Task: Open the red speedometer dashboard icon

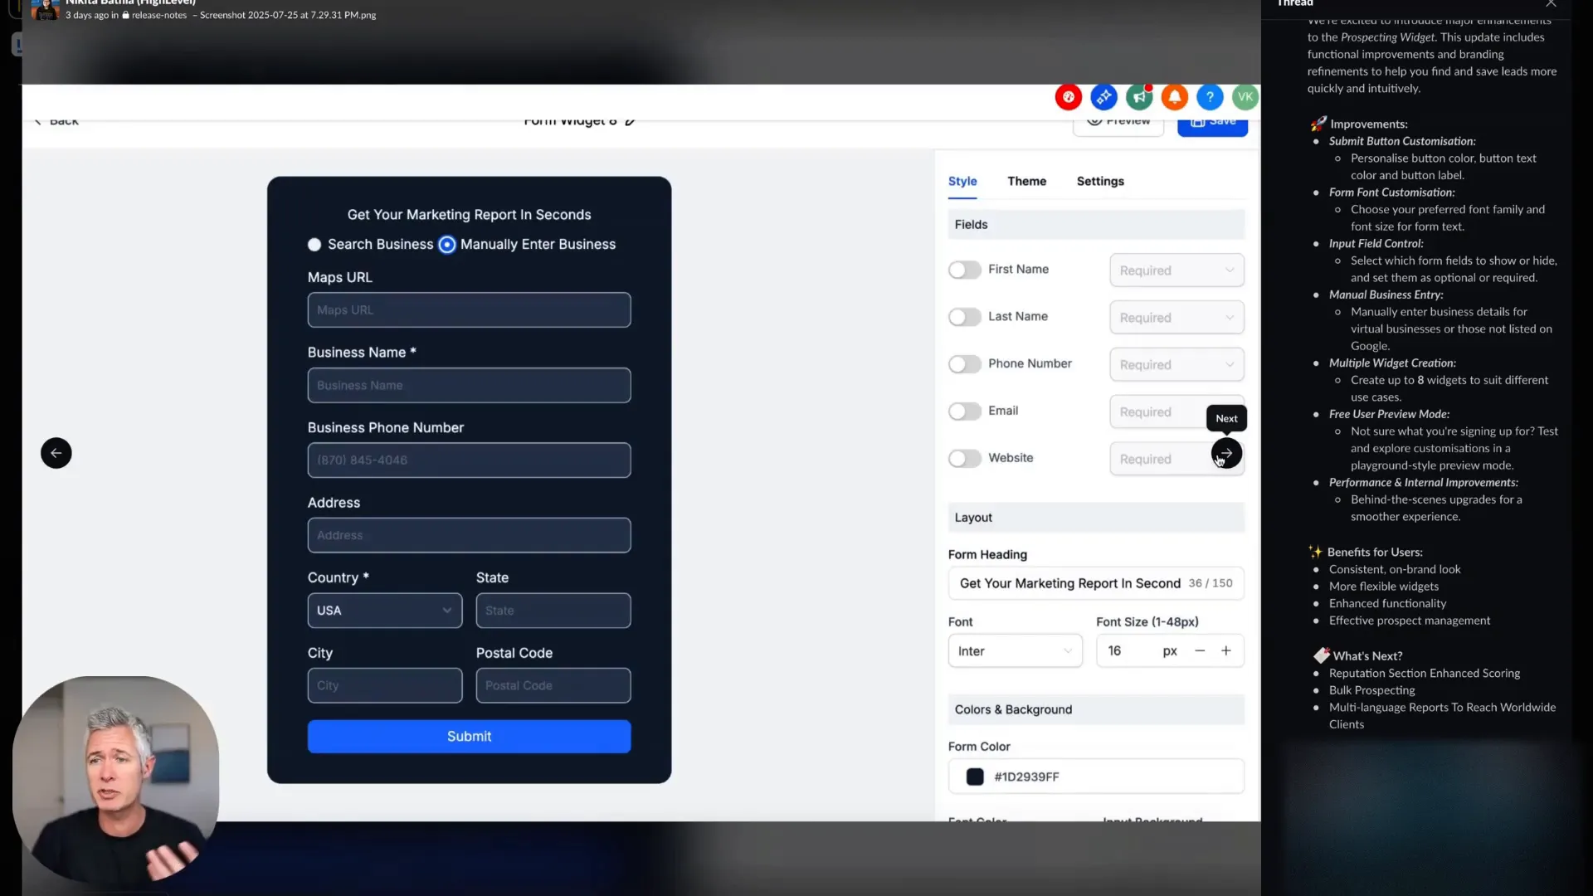Action: coord(1069,97)
